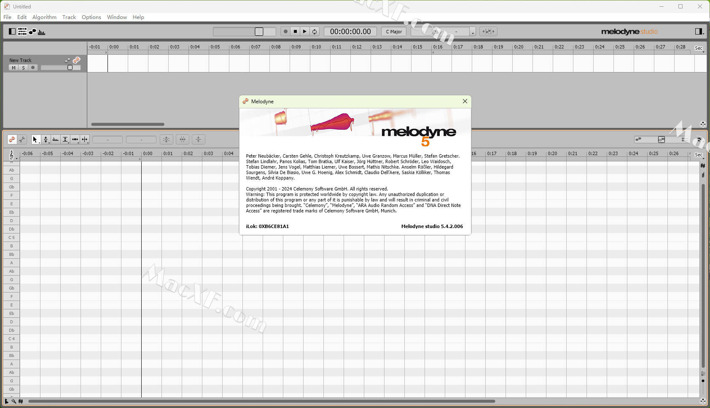Show the track list pane icon
Screen dimensions: 710x408
22,32
